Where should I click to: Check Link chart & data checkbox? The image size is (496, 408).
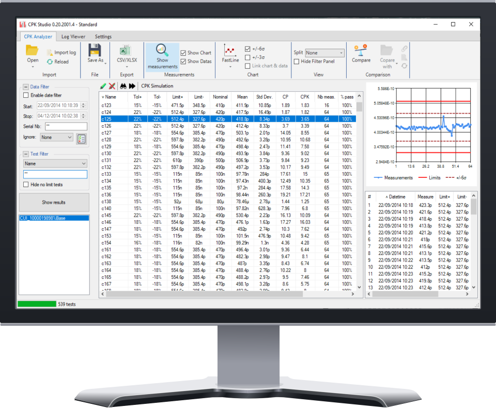[247, 66]
